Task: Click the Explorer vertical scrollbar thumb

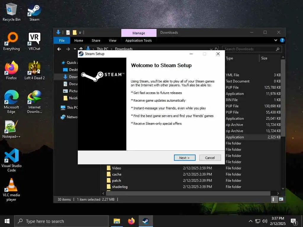Action: click(283, 98)
